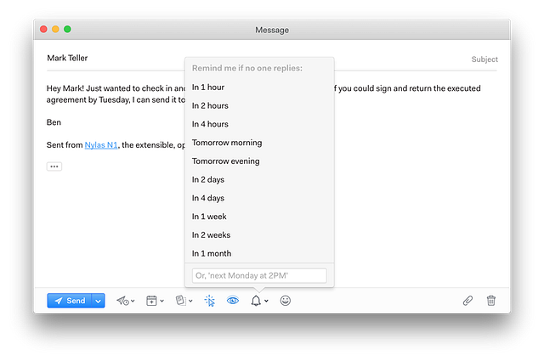Choose 'Tomorrow morning' reminder

click(259, 143)
